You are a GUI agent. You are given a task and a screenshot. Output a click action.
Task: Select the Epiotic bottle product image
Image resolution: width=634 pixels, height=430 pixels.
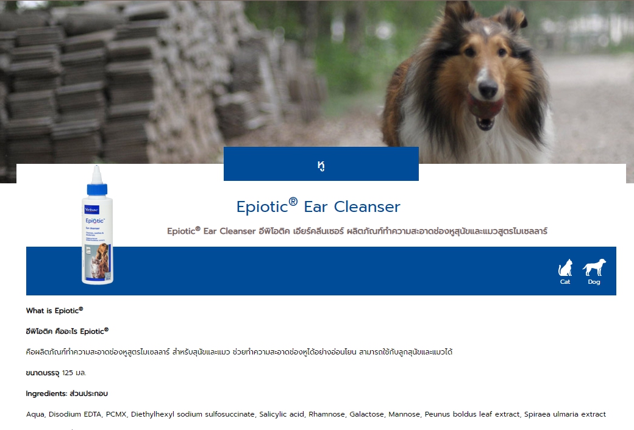click(x=98, y=225)
